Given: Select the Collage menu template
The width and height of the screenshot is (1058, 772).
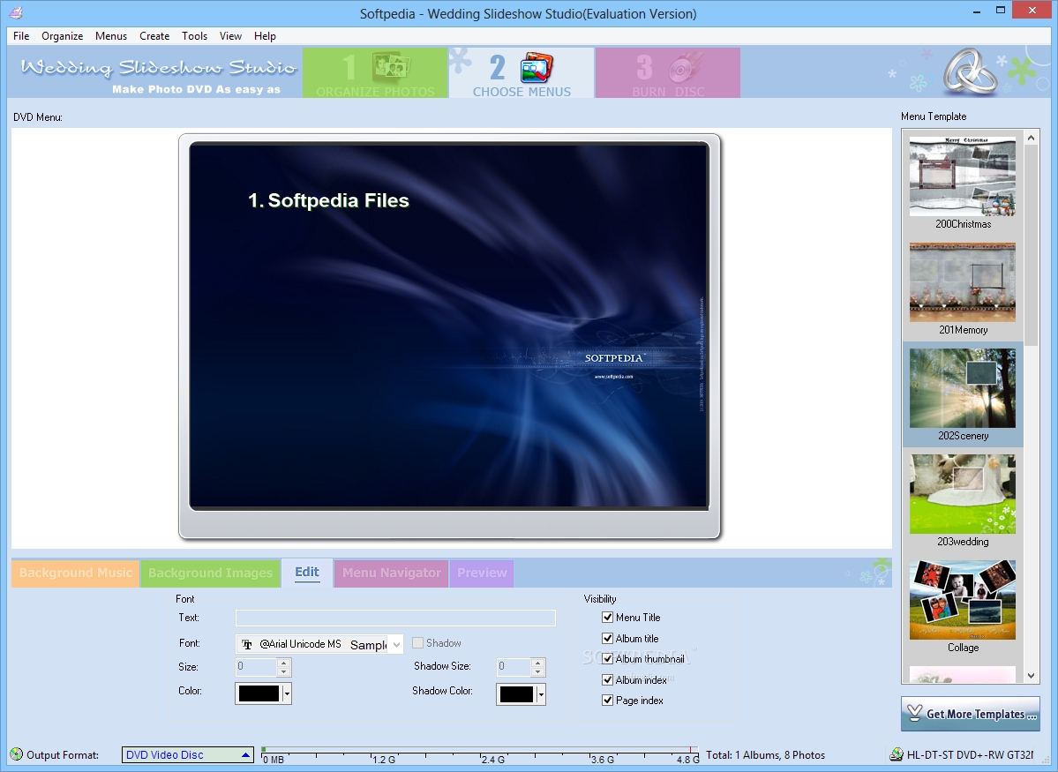Looking at the screenshot, I should (x=962, y=607).
